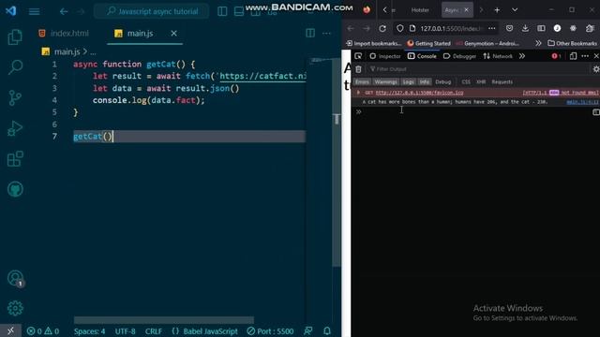Toggle the Errors console filter
Image resolution: width=600 pixels, height=337 pixels.
click(x=362, y=81)
